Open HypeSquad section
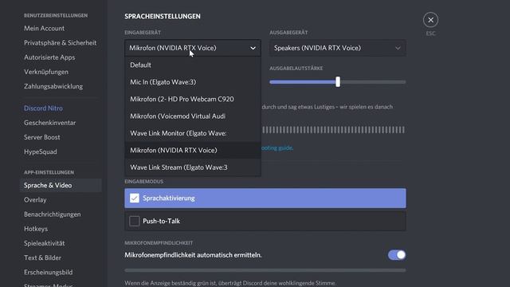Viewport: 510px width, 287px height. (x=41, y=151)
